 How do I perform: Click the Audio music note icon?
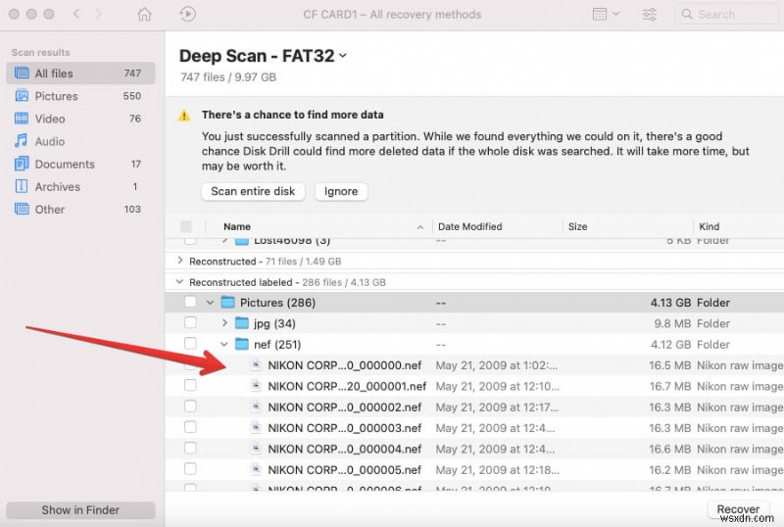(21, 141)
